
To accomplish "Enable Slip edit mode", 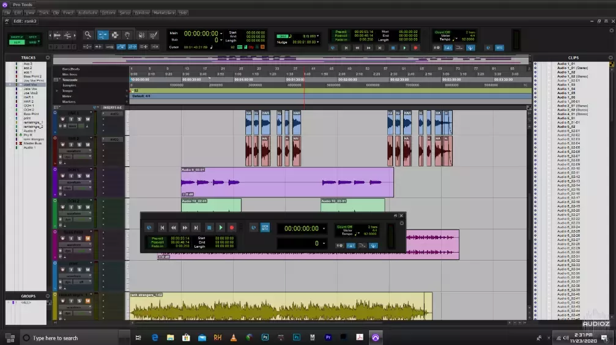I will point(17,42).
